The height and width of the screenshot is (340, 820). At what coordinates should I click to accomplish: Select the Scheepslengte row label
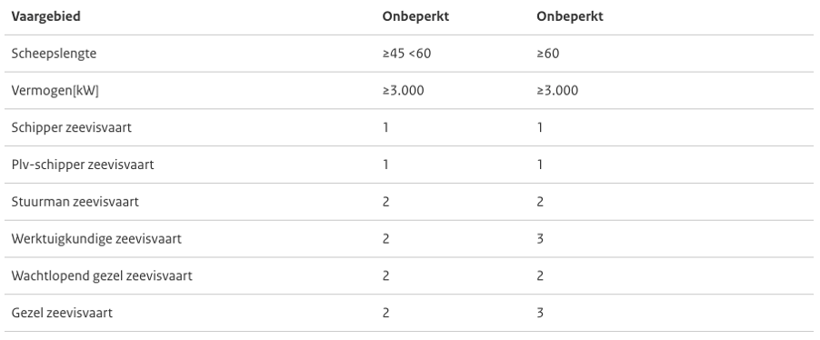click(x=54, y=54)
